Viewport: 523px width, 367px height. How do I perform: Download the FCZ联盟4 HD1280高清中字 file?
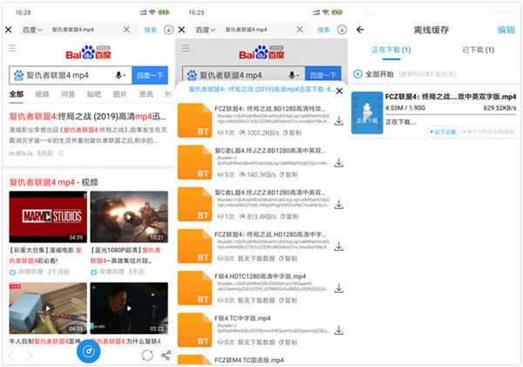[x=339, y=246]
